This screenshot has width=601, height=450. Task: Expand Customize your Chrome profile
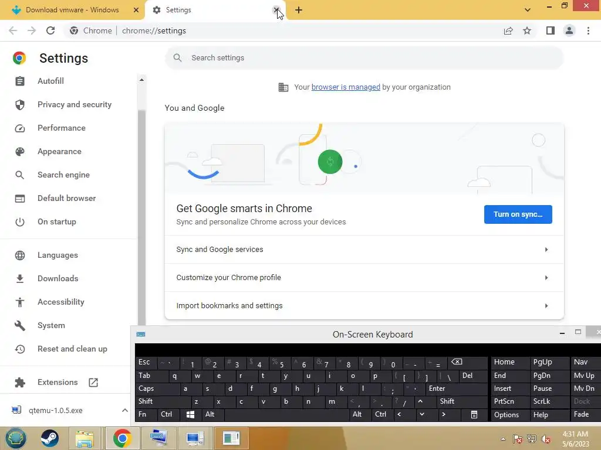(364, 277)
